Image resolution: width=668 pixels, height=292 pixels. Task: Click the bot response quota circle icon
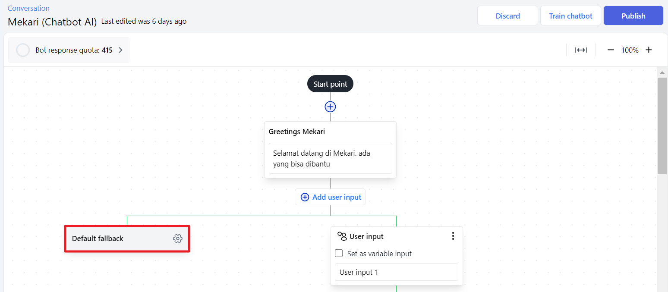[x=23, y=50]
